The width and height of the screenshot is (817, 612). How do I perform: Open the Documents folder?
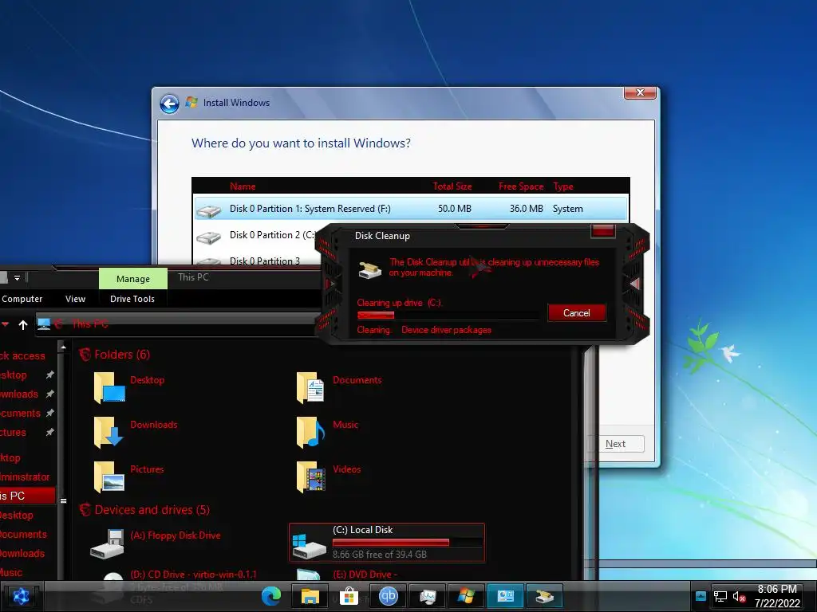(x=338, y=388)
